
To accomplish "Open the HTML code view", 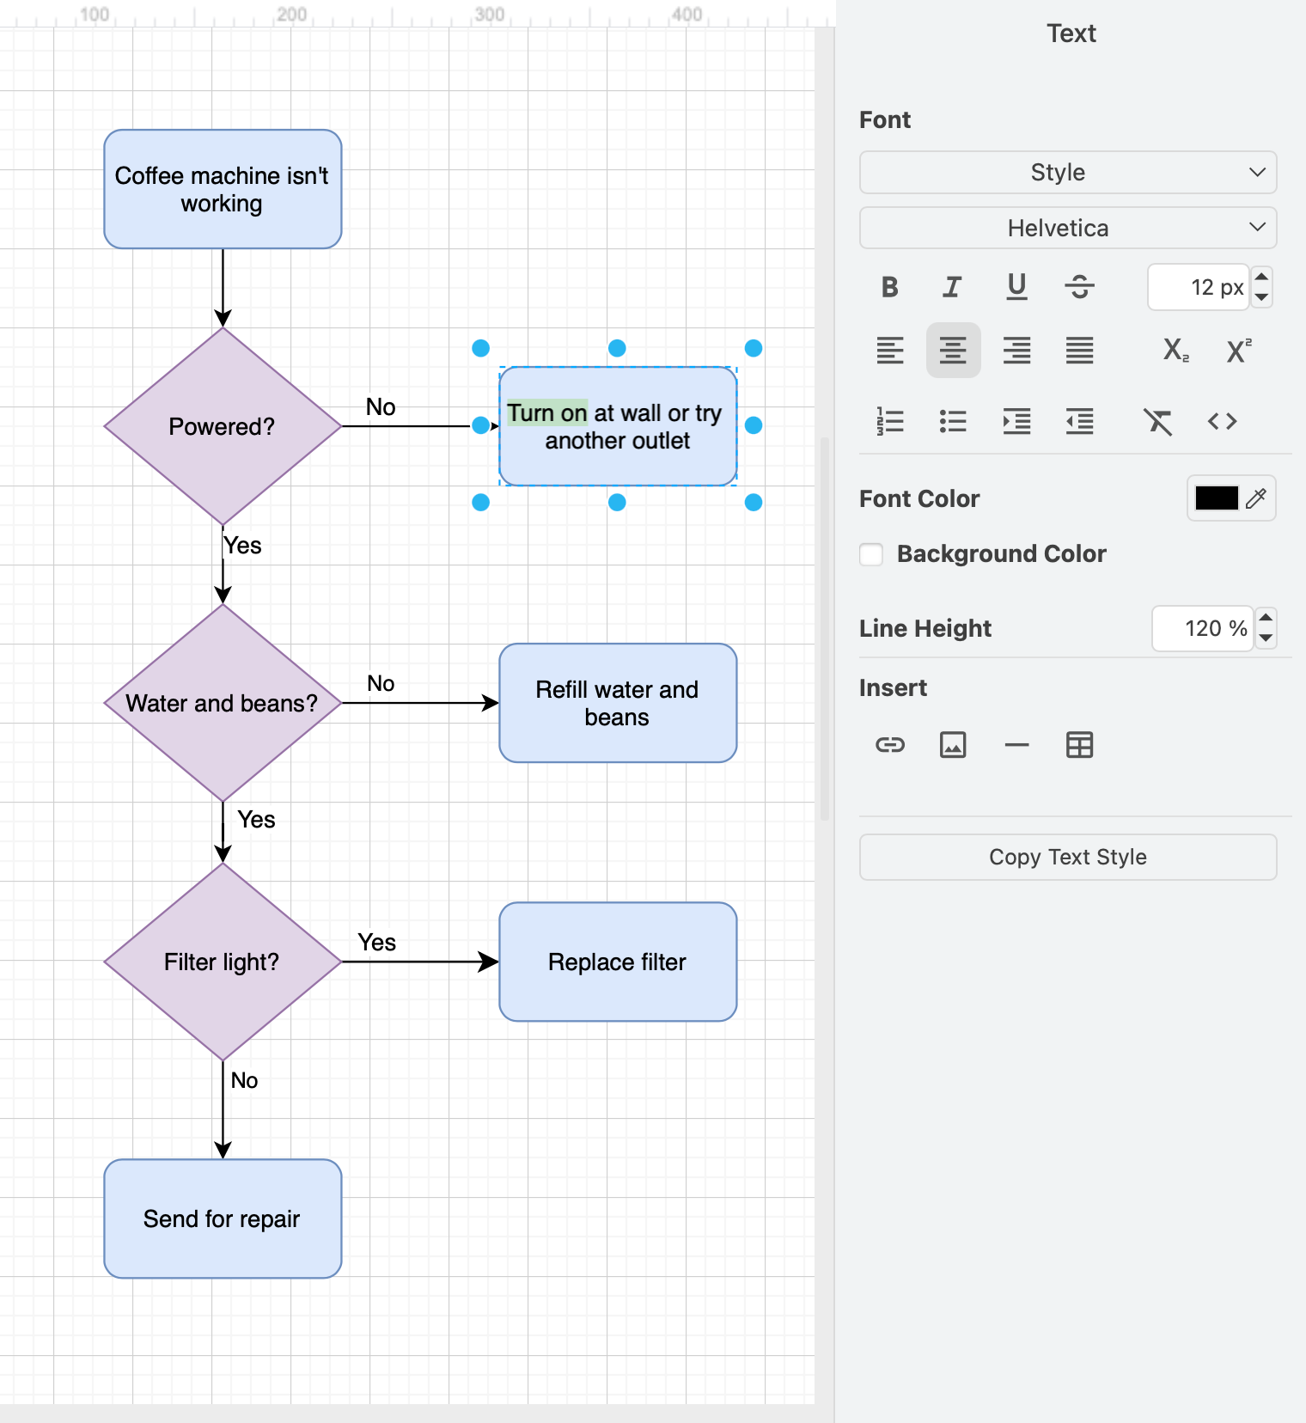I will (1222, 421).
